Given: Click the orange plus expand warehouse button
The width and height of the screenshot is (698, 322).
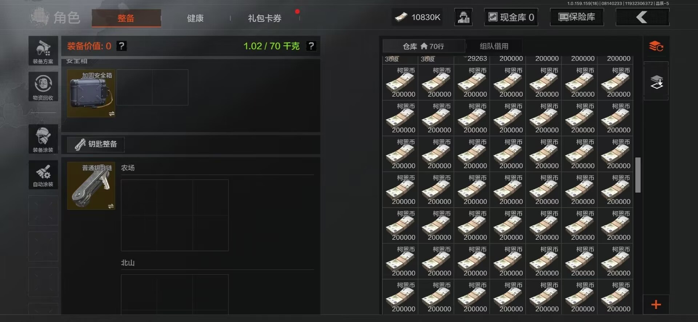Looking at the screenshot, I should (x=656, y=305).
